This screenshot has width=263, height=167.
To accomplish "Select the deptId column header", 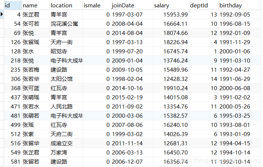I will 204,6.
